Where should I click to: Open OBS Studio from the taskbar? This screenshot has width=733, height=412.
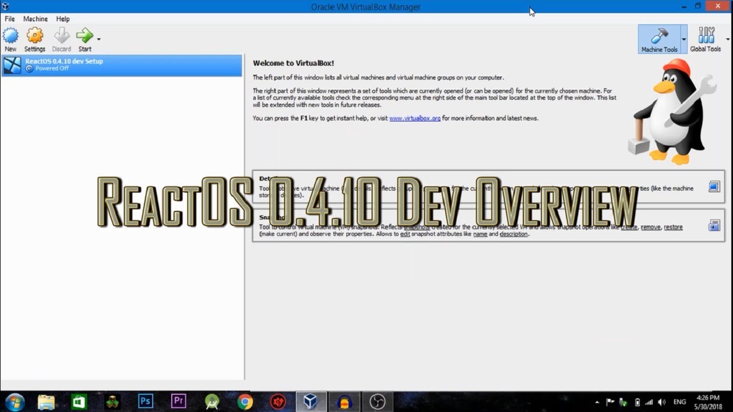(x=378, y=402)
